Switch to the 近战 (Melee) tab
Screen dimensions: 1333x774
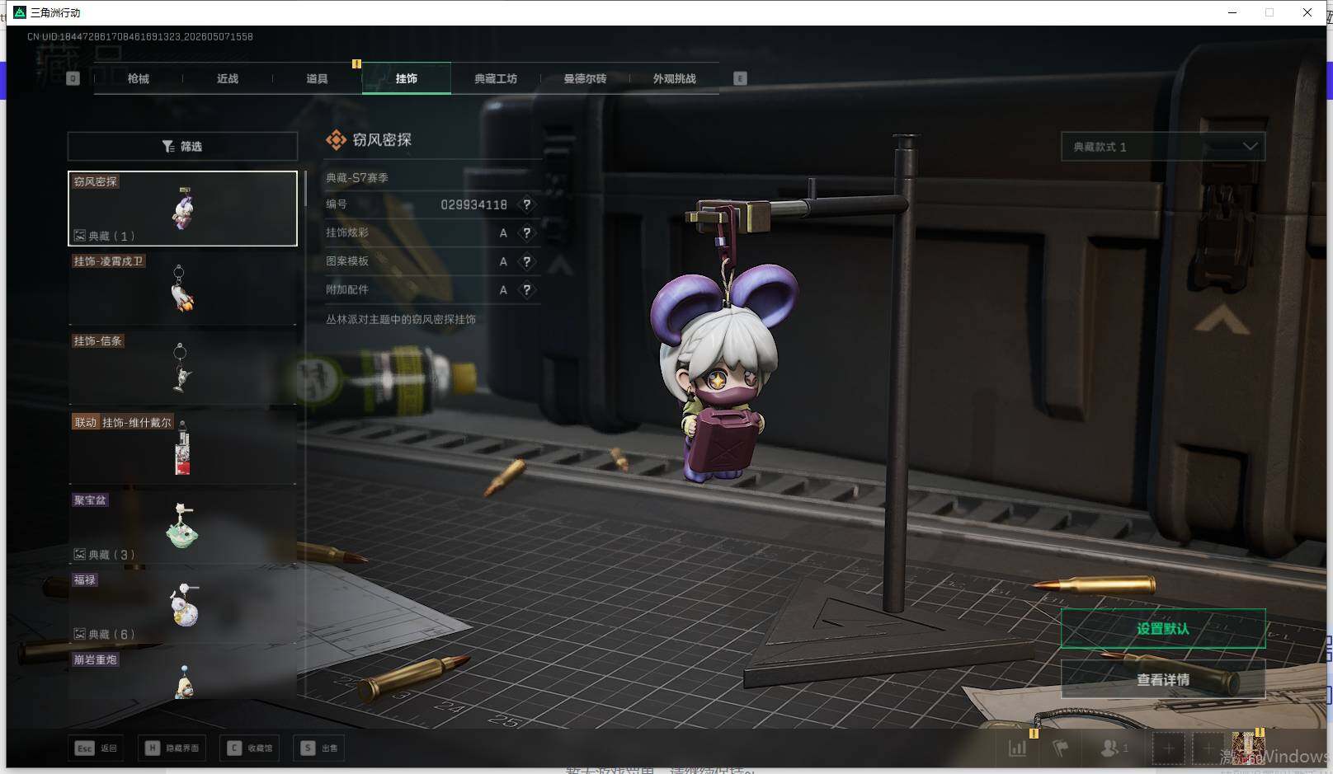(228, 78)
